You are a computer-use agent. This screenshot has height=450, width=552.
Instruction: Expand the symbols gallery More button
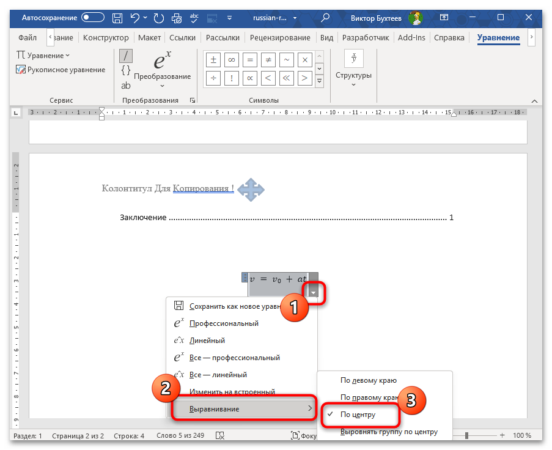[319, 81]
